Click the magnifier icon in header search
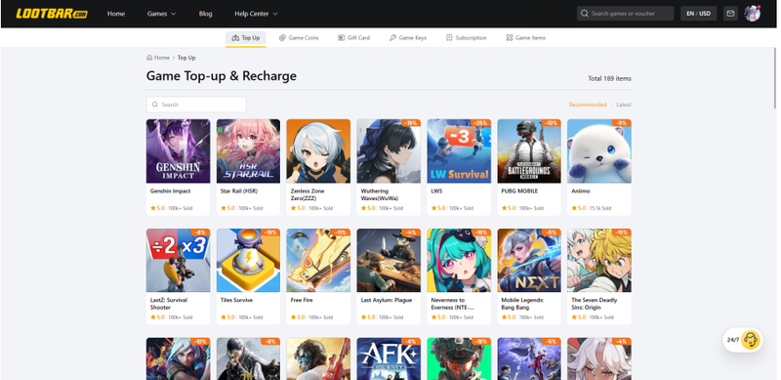 click(585, 14)
